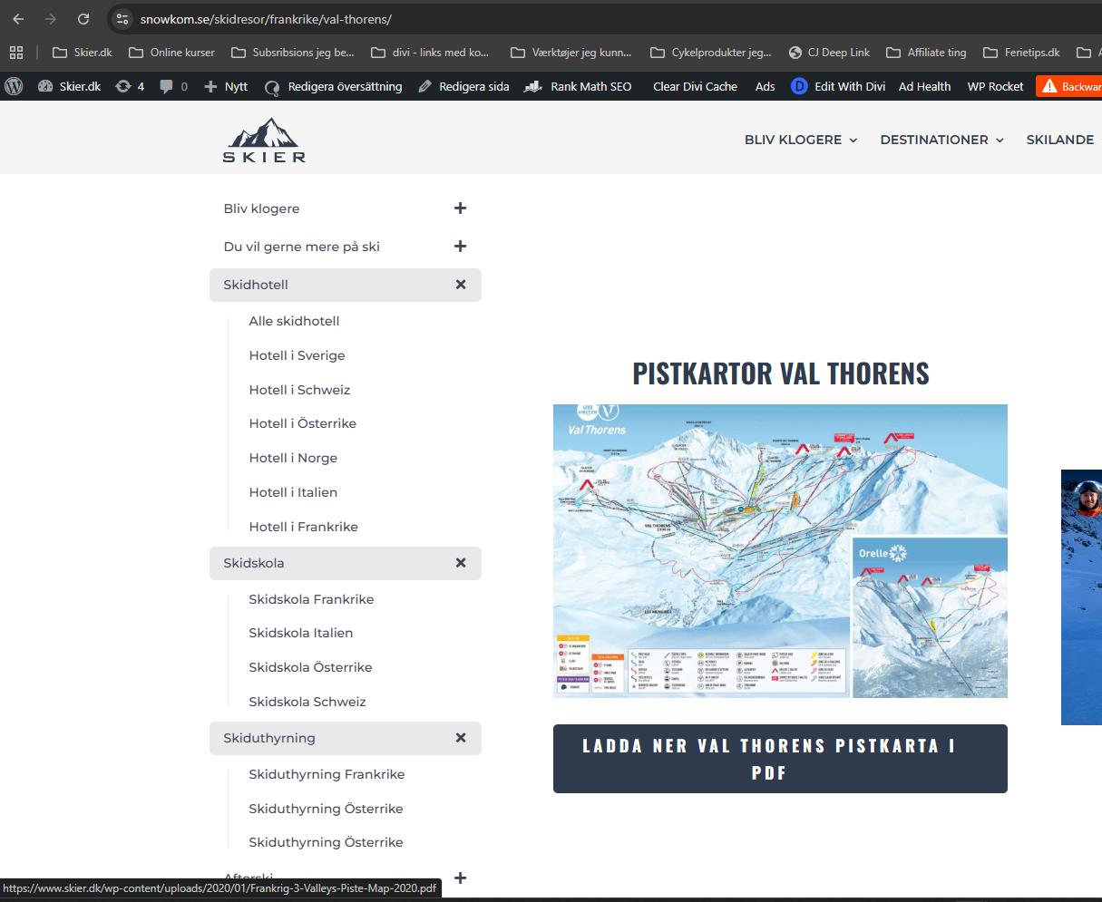Click the Val Thorens piste map image
Image resolution: width=1102 pixels, height=902 pixels.
(780, 550)
